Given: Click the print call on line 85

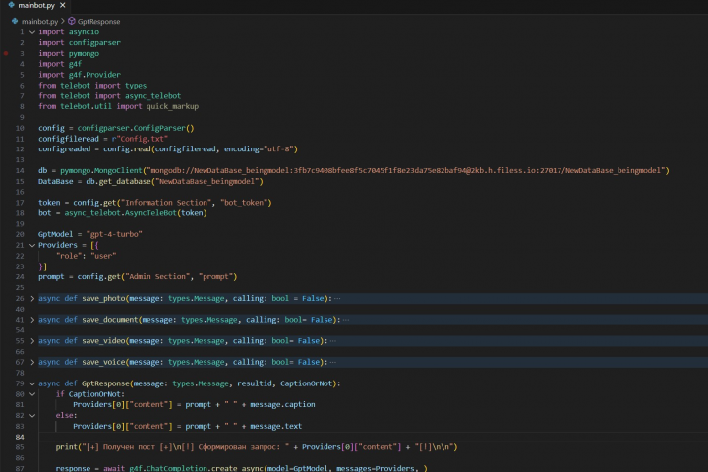Looking at the screenshot, I should [x=67, y=447].
